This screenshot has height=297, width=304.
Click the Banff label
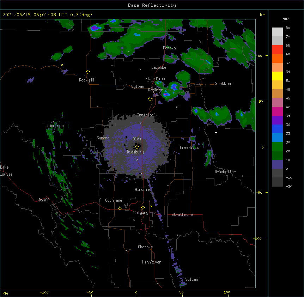(44, 200)
